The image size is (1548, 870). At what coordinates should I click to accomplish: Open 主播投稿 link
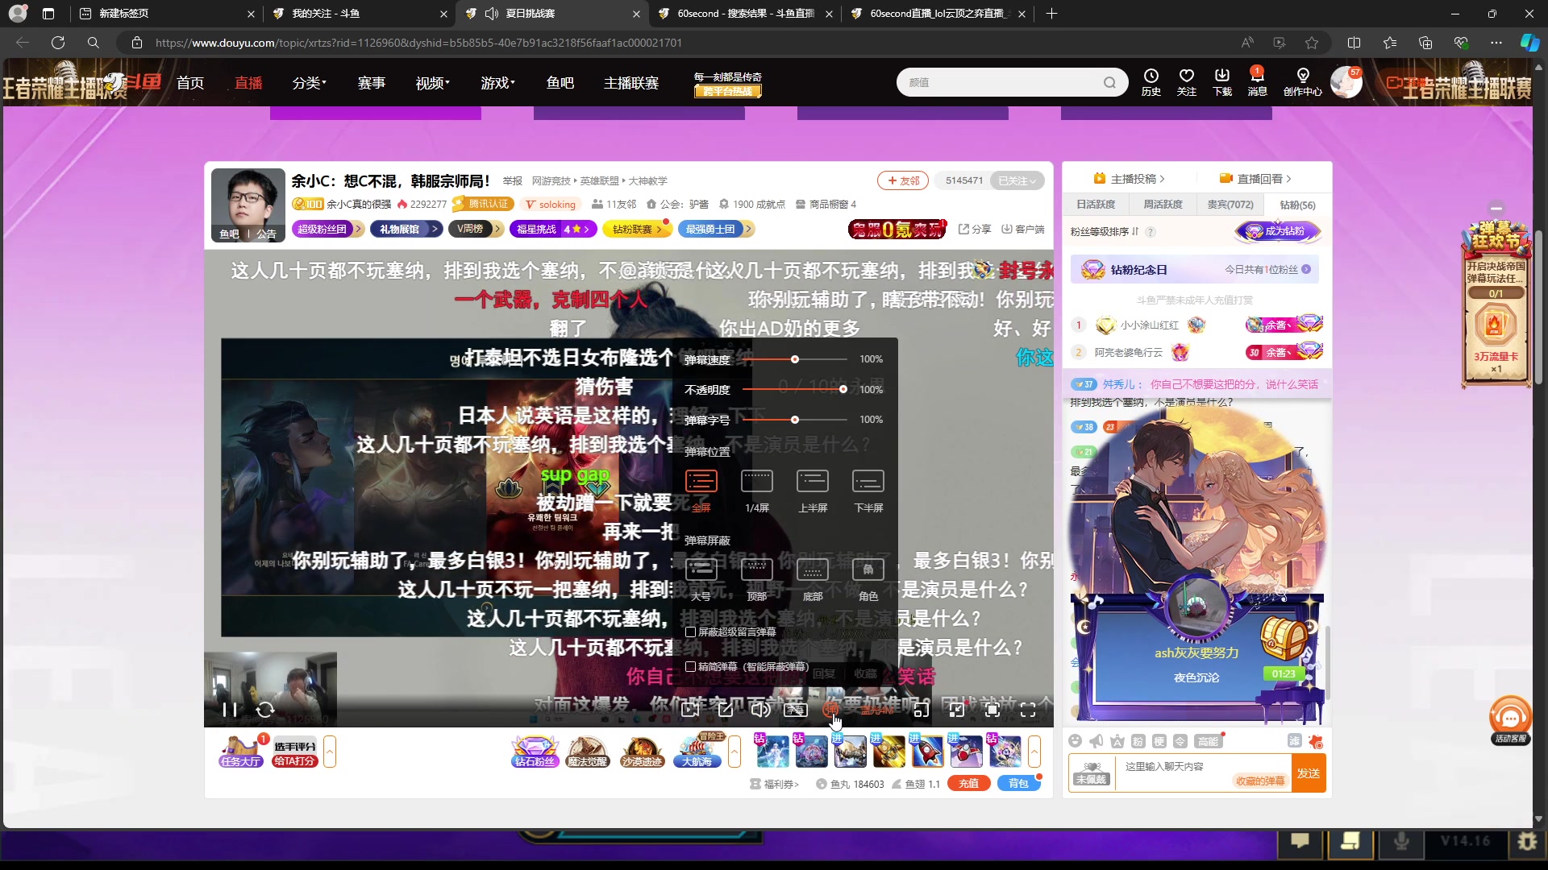tap(1129, 179)
